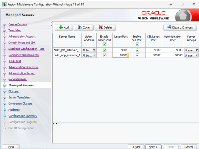Click the Server Name column header
Image resolution: width=199 pixels, height=149 pixels.
(x=67, y=41)
